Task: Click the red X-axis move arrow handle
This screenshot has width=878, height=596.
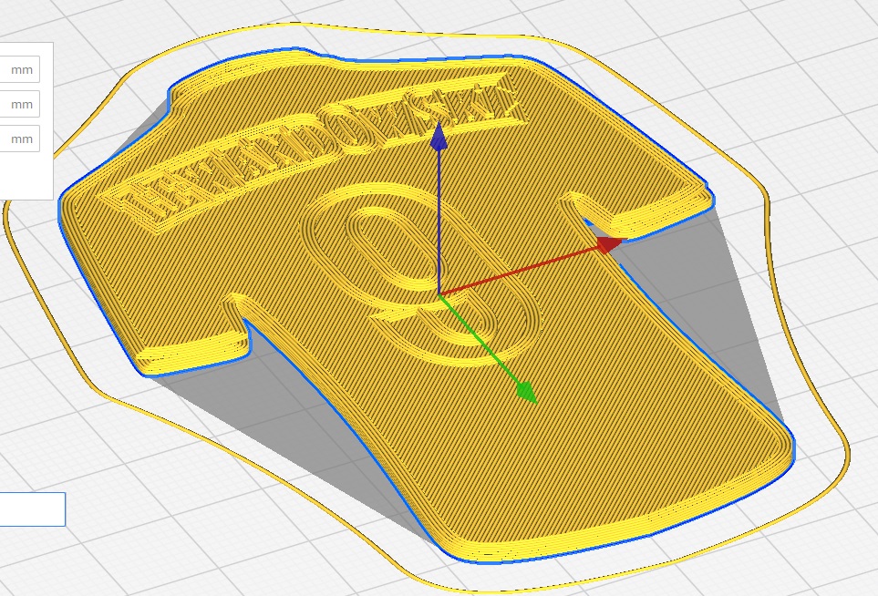Action: pyautogui.click(x=609, y=244)
